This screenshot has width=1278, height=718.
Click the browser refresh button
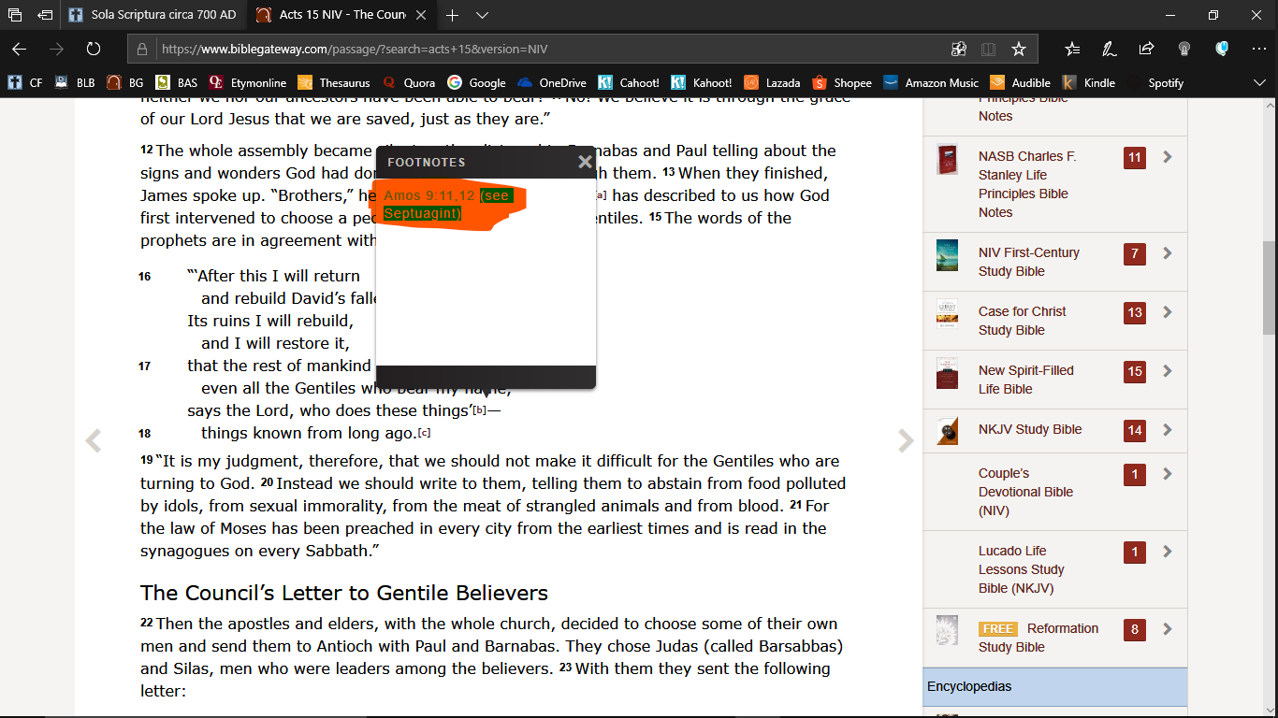[93, 50]
